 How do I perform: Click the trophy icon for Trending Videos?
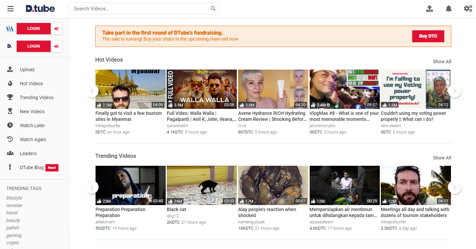click(10, 97)
